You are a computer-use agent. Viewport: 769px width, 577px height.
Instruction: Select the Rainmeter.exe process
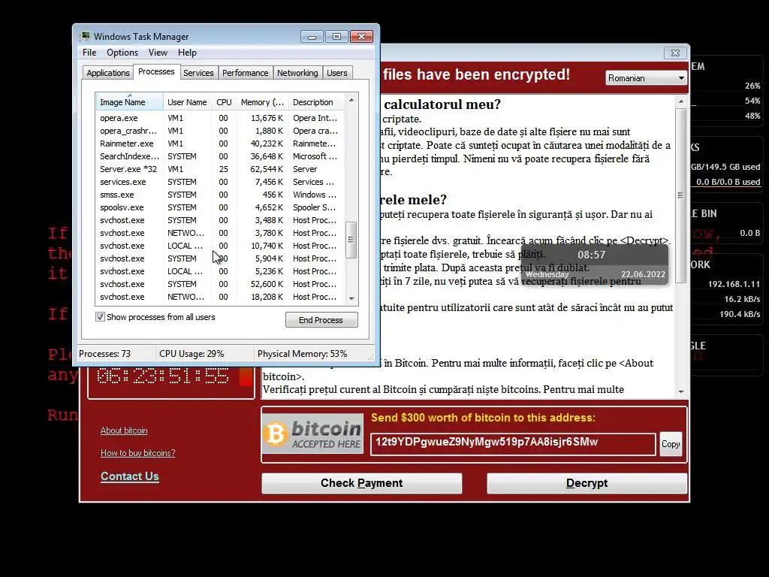click(x=221, y=143)
